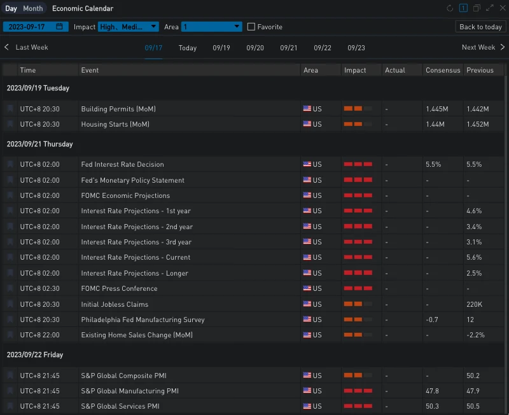Bookmark the Building Permits (MoM) event

pos(10,109)
